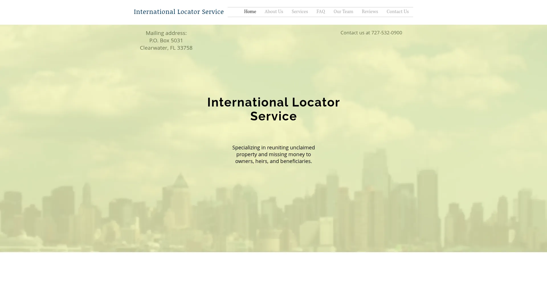The width and height of the screenshot is (547, 282).
Task: Select the P.O. Box 5031 text line
Action: 166,41
